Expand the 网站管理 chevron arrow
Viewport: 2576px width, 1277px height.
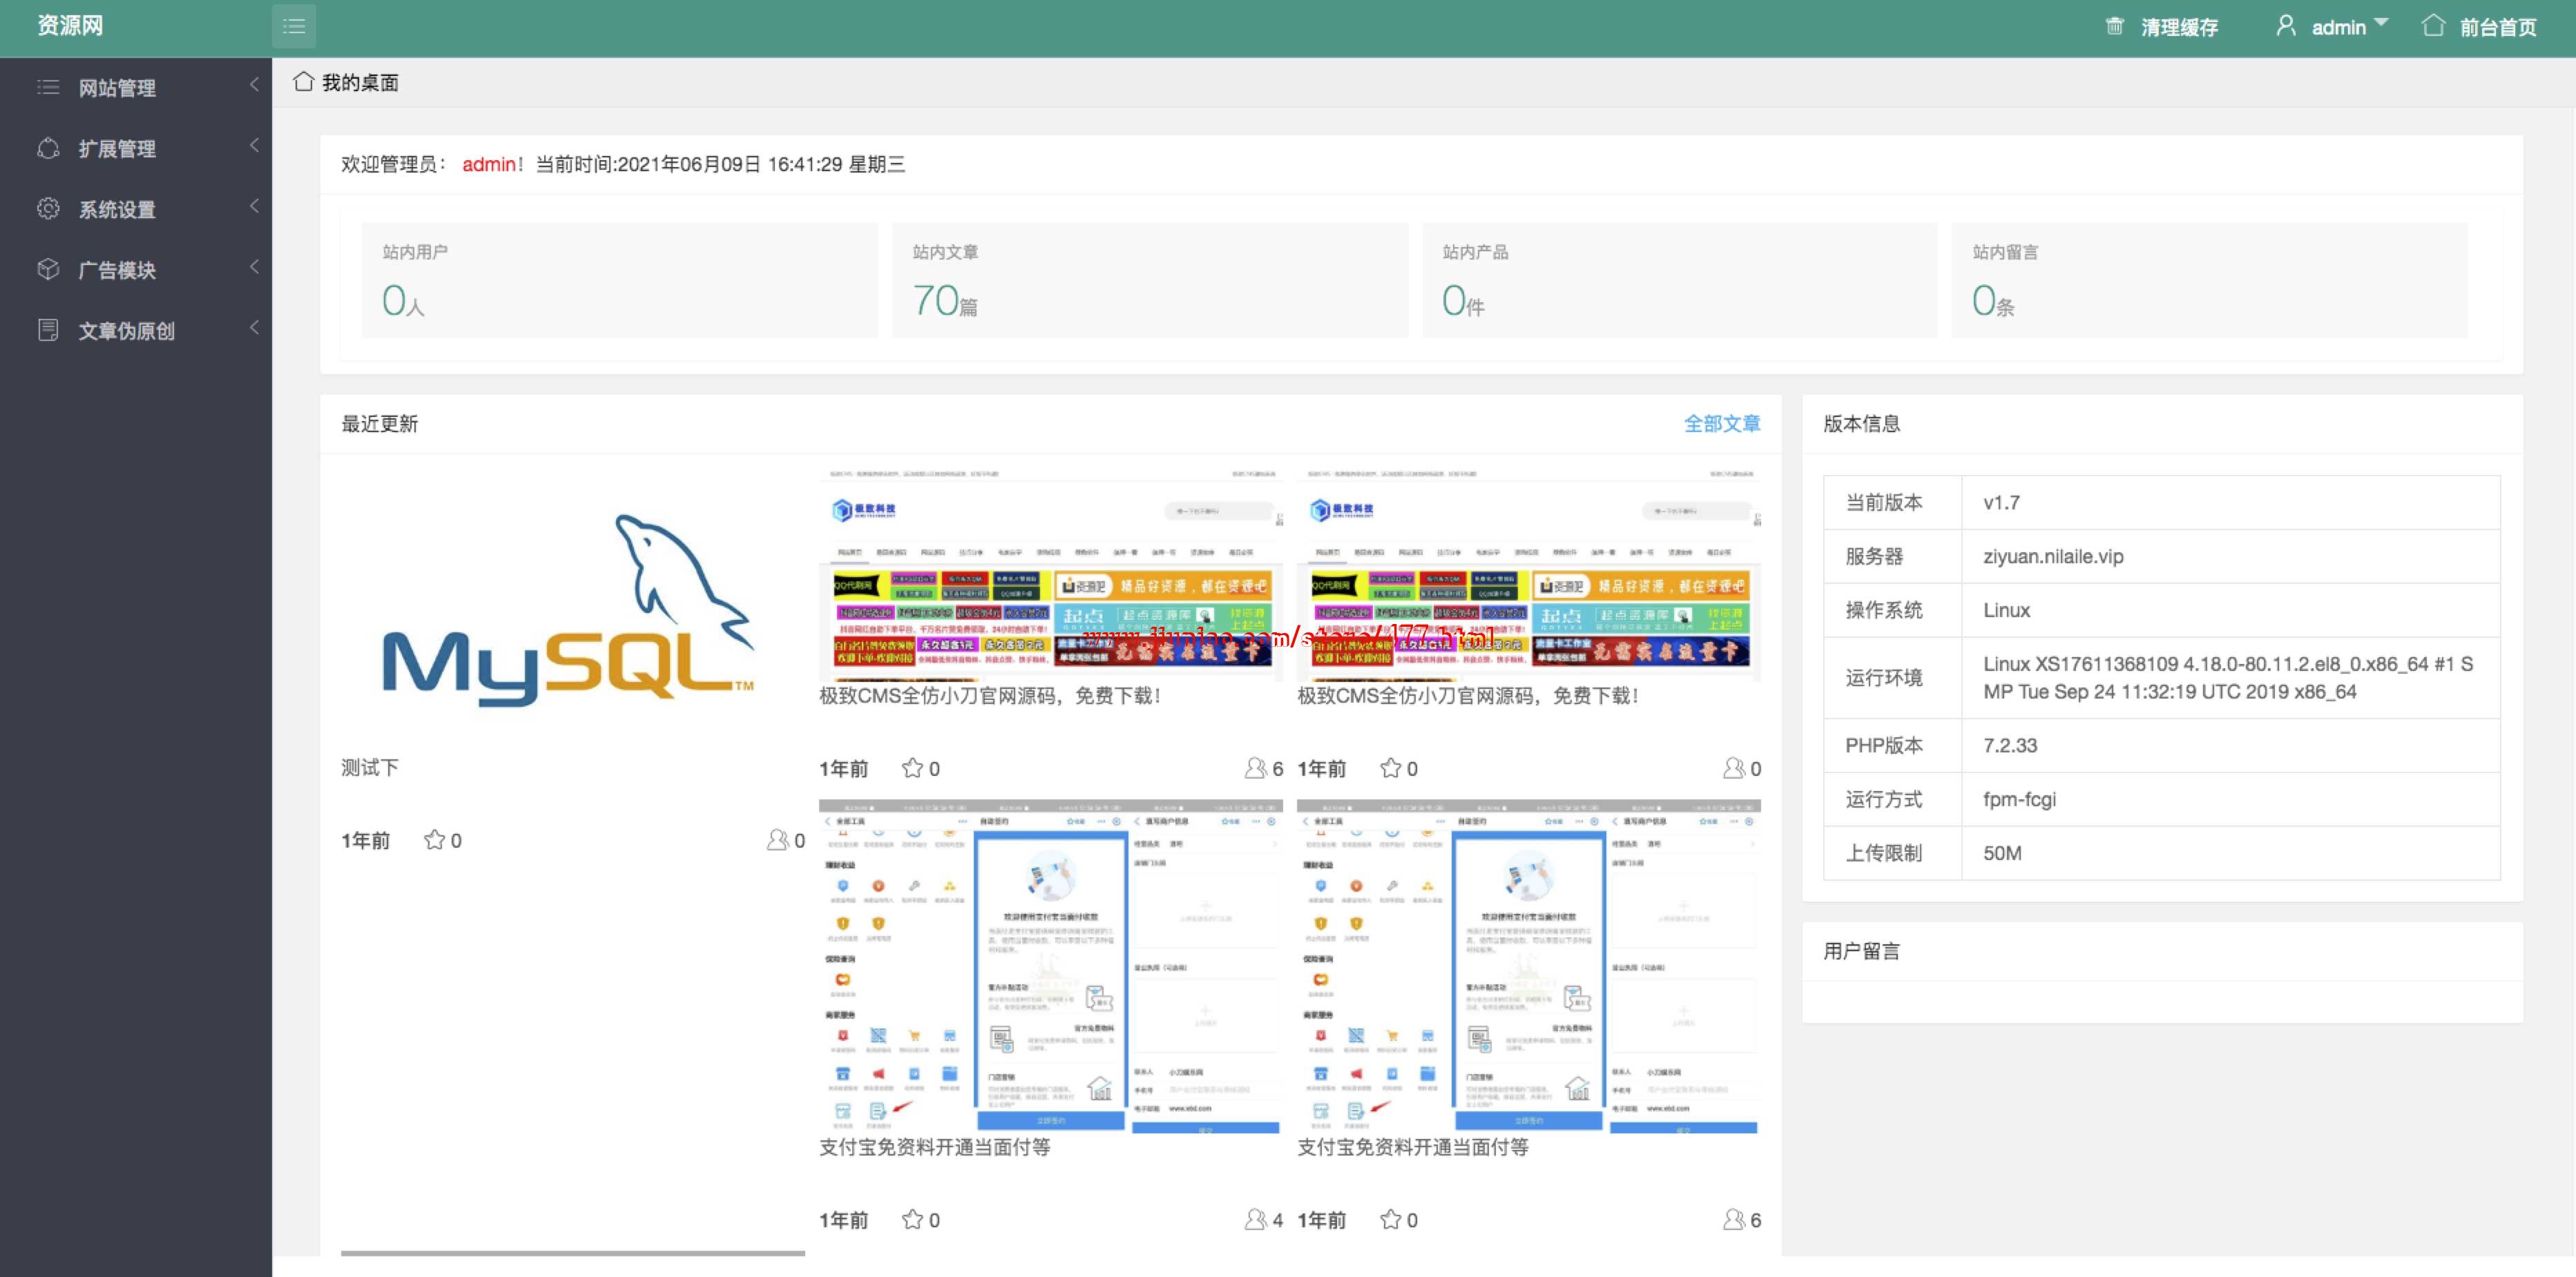(254, 86)
